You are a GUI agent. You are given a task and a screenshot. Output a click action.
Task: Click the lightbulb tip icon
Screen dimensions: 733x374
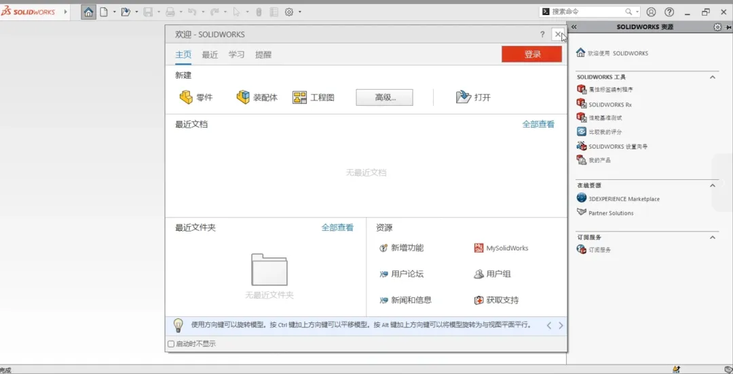pos(178,325)
